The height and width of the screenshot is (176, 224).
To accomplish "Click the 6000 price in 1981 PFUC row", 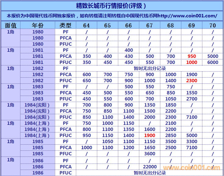I will click(213, 62).
